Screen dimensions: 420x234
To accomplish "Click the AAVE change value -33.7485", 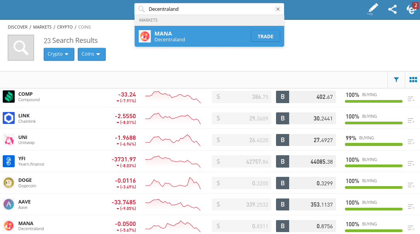I will (x=124, y=202).
